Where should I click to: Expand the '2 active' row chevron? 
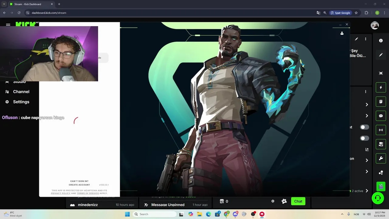point(367,191)
